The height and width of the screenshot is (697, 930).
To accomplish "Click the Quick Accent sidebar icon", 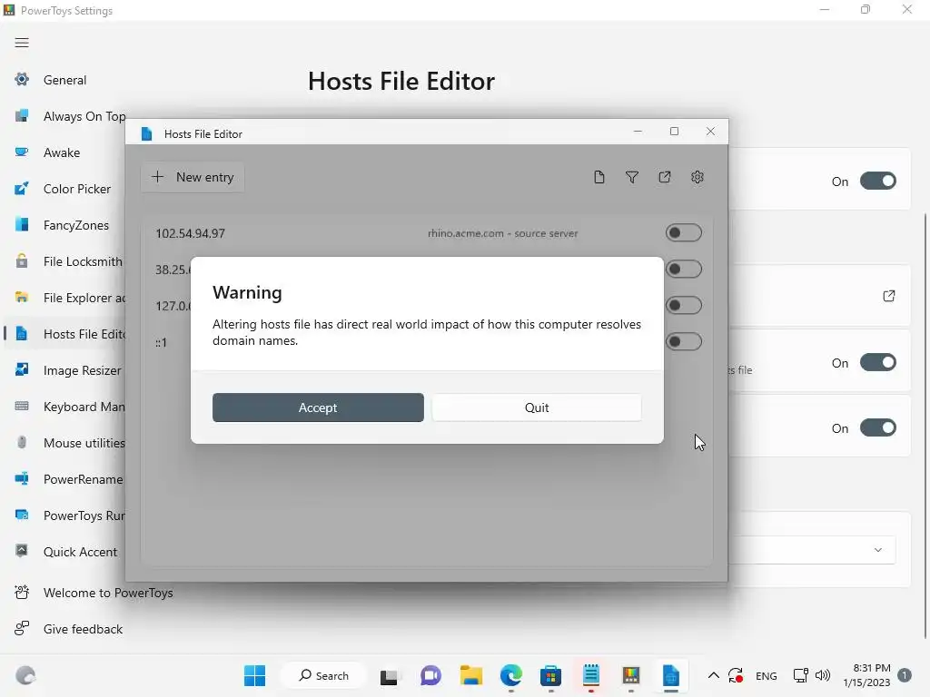I will [22, 551].
